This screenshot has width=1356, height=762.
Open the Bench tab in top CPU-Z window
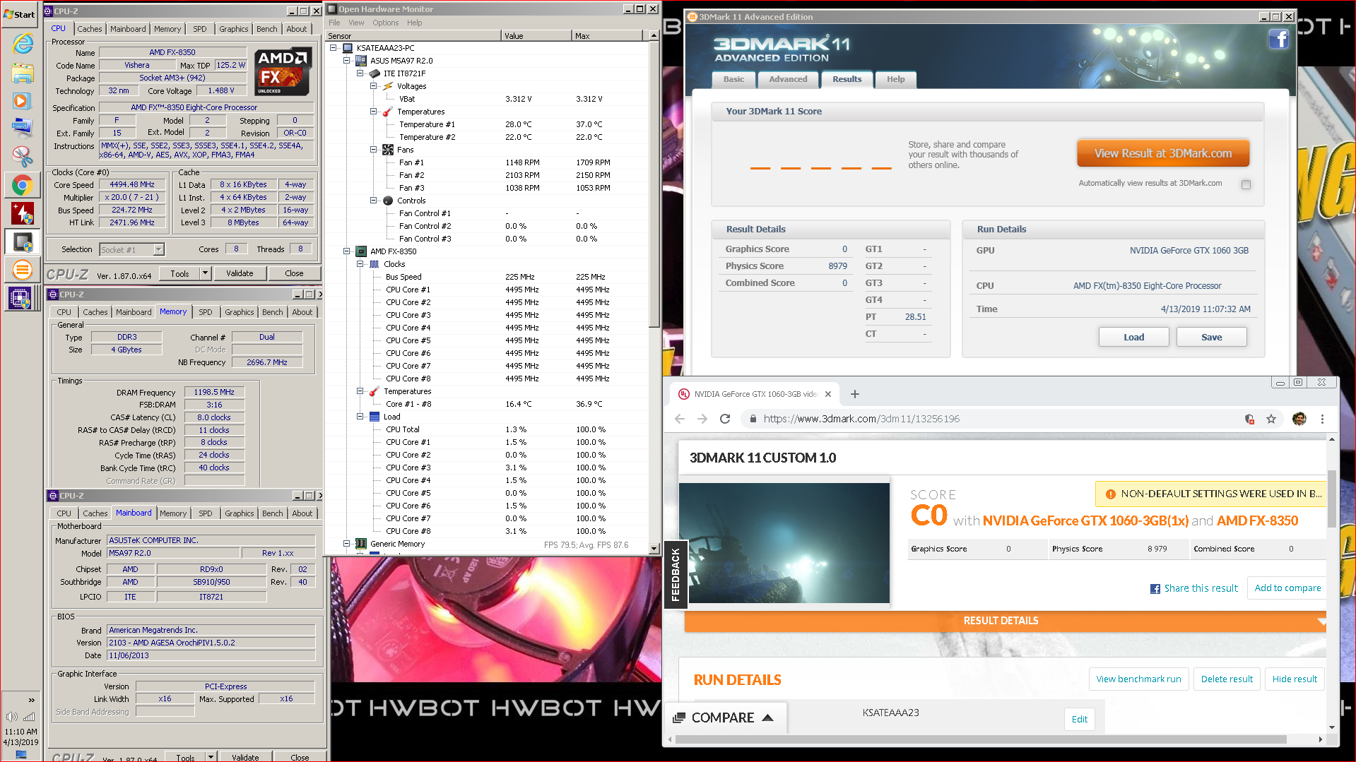[266, 29]
